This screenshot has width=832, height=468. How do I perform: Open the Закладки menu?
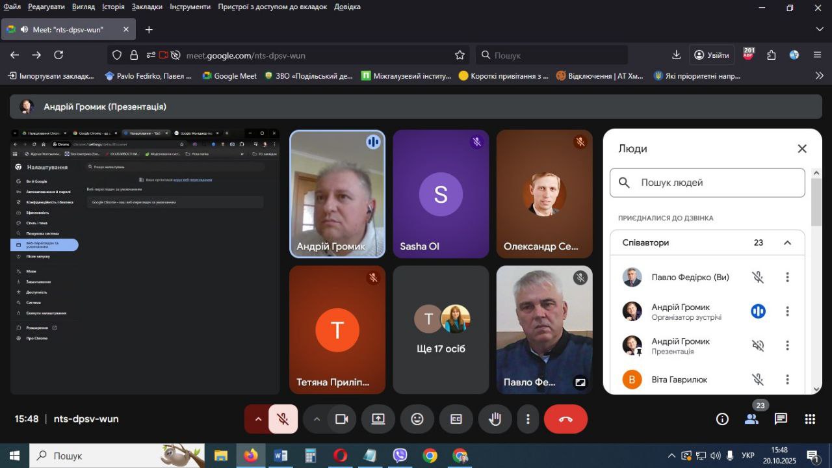[x=147, y=6]
